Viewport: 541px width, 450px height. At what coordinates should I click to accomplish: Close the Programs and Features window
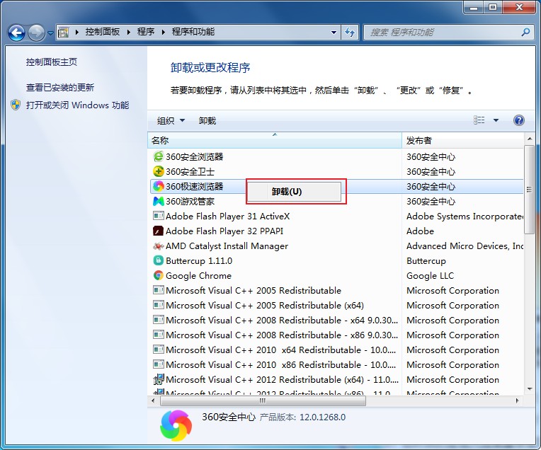(519, 7)
